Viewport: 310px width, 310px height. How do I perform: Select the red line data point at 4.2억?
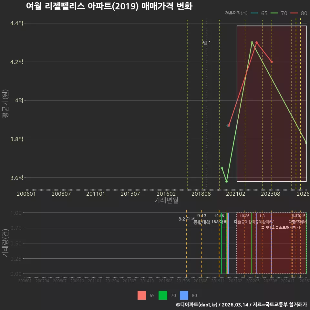pyautogui.click(x=272, y=62)
